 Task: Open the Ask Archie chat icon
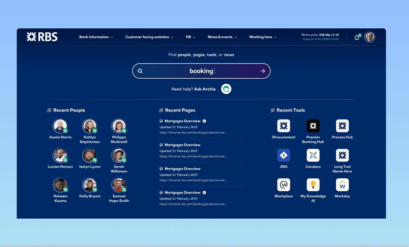tap(226, 89)
